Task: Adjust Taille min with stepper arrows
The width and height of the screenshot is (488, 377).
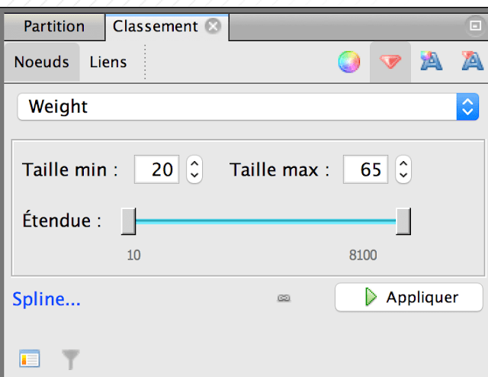Action: tap(194, 169)
